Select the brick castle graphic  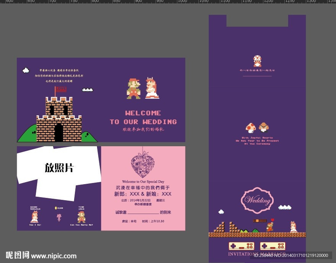[x=59, y=119]
